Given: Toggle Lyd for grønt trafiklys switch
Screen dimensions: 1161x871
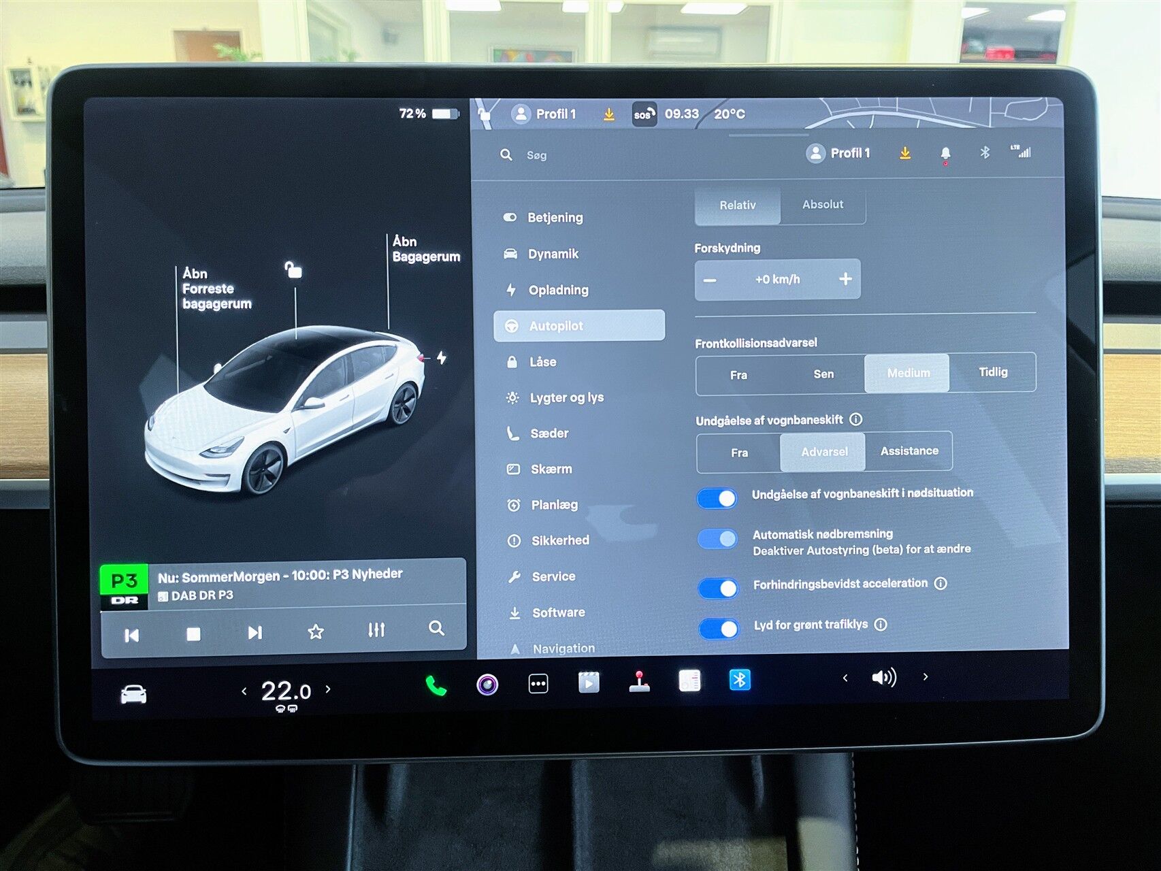Looking at the screenshot, I should coord(719,629).
